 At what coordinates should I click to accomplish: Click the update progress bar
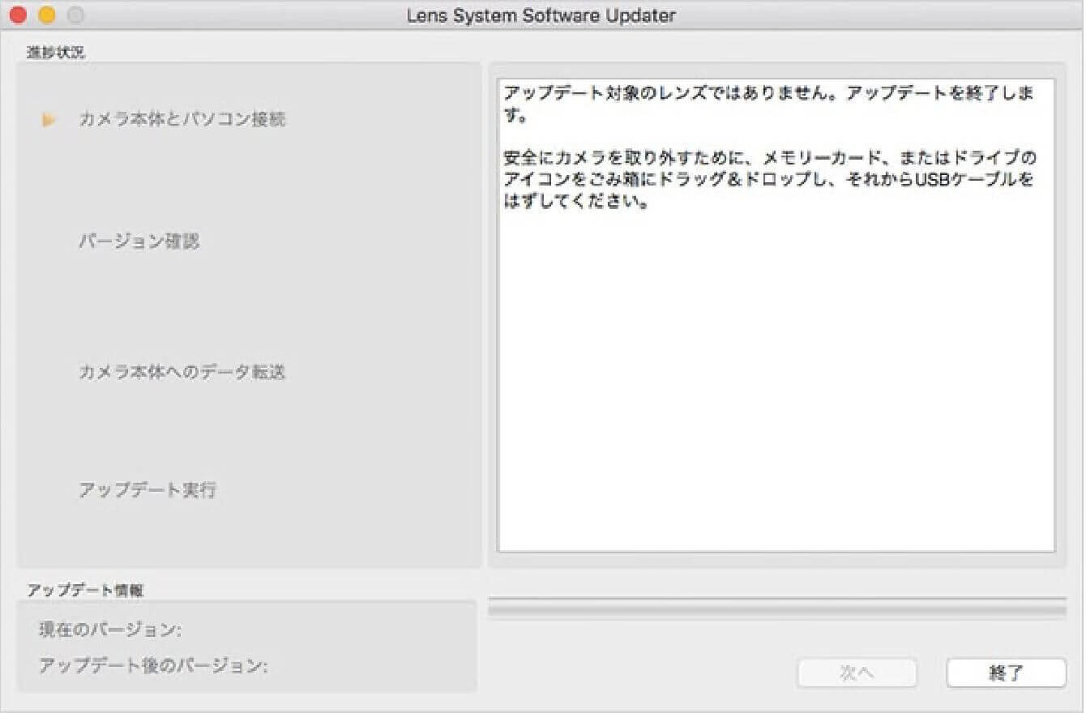click(776, 608)
